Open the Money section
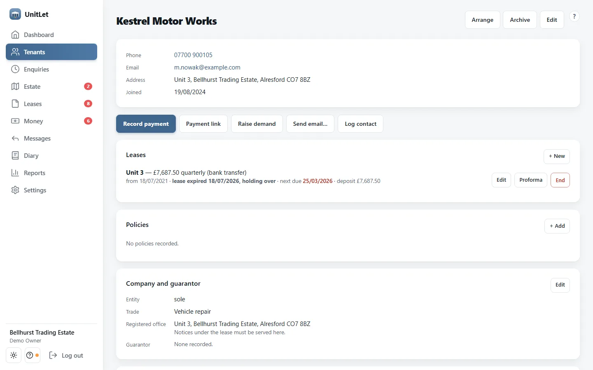The width and height of the screenshot is (593, 370). point(51,121)
